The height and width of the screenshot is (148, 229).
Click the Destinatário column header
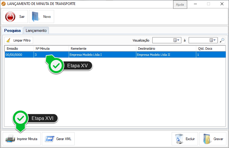166,49
